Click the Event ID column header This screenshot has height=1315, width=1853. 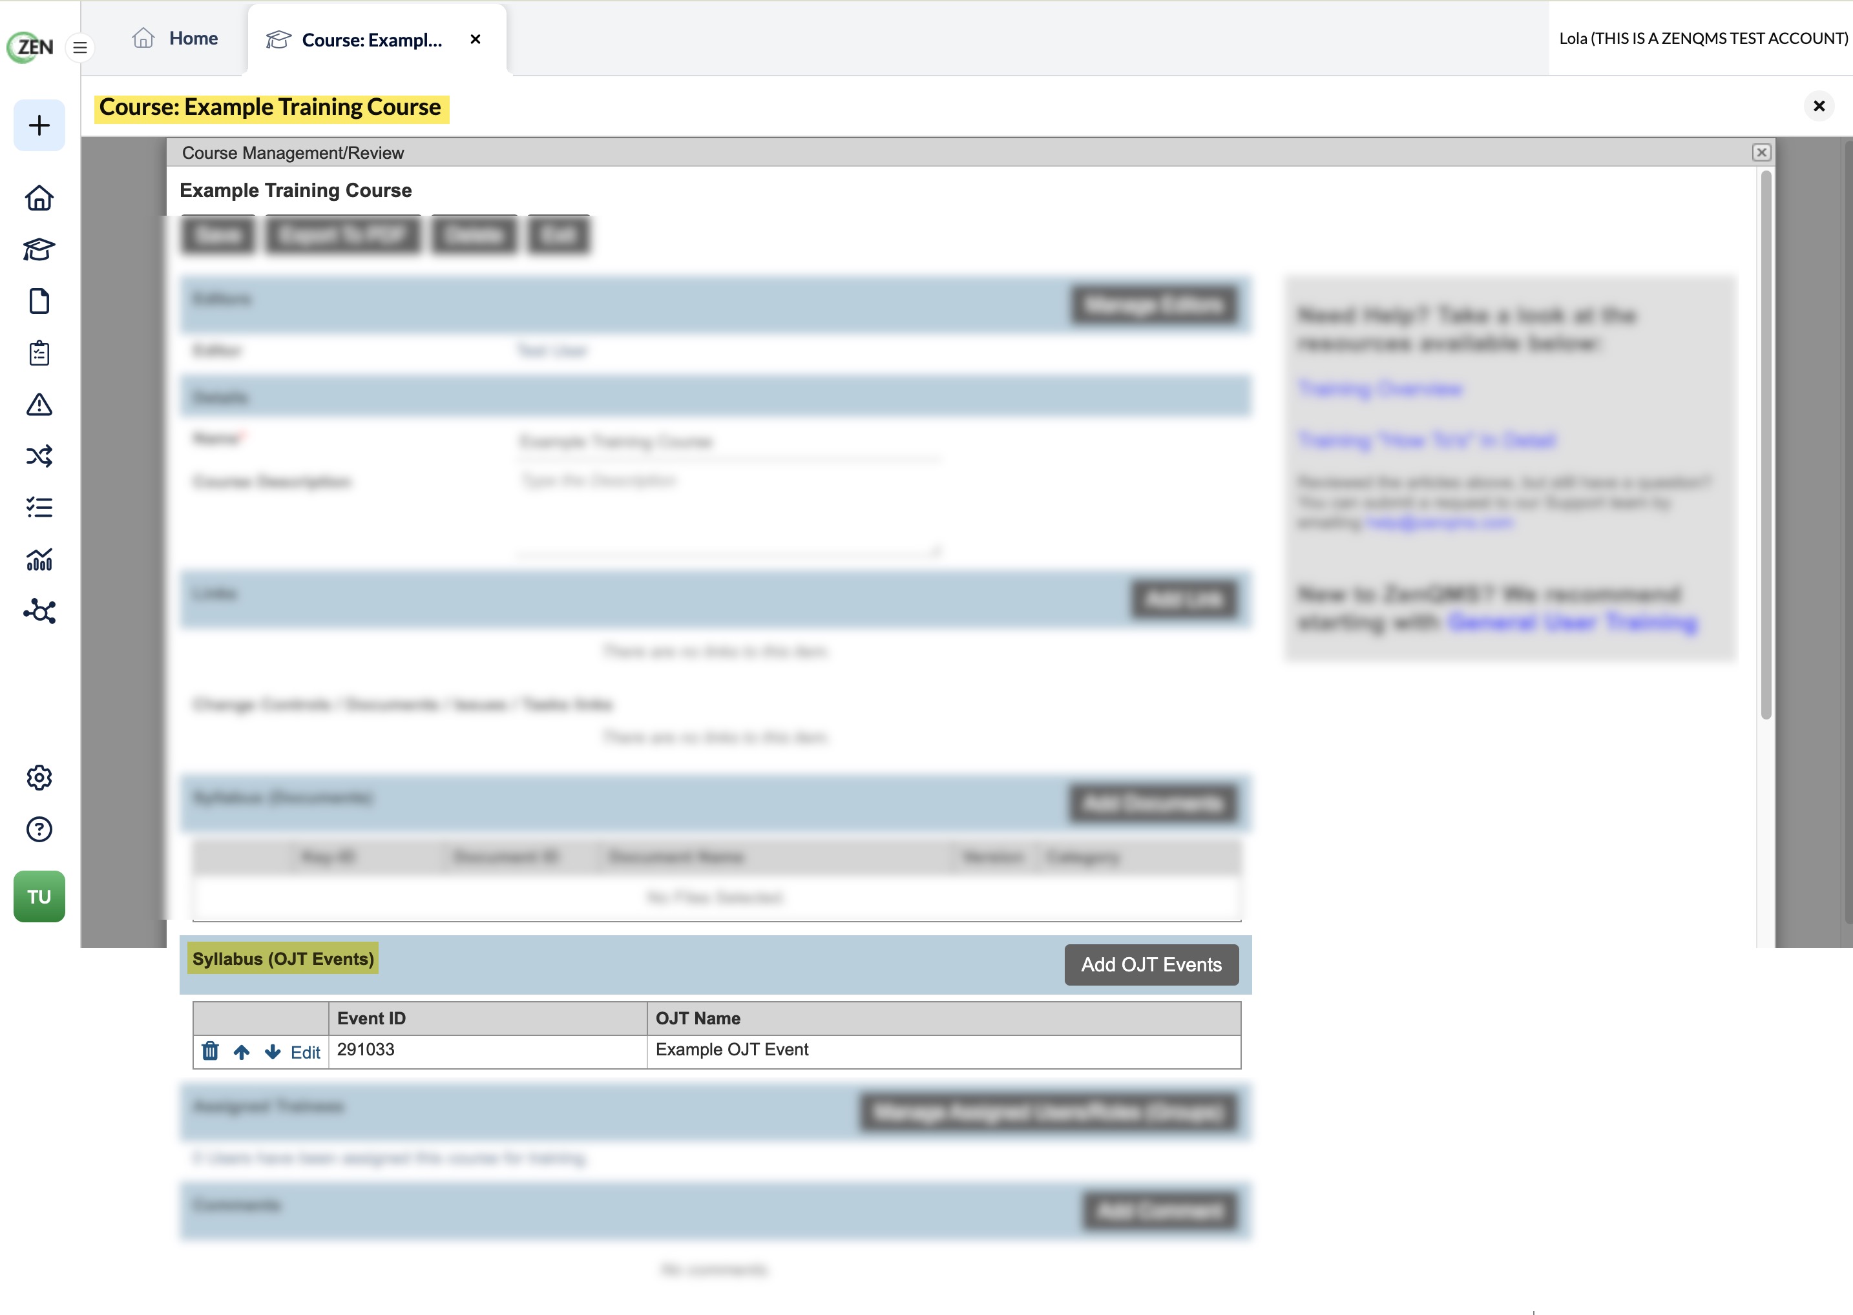488,1018
